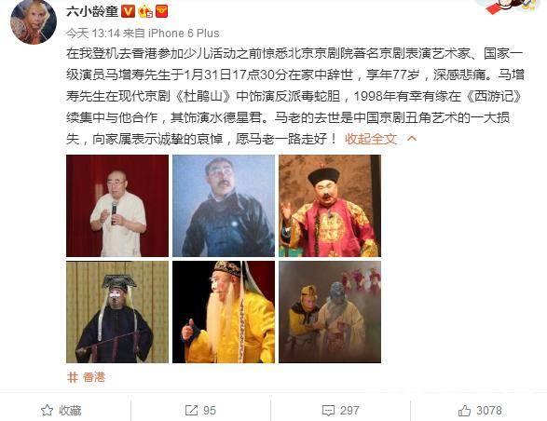Open comments via speech bubble icon
547x421 pixels.
(328, 411)
